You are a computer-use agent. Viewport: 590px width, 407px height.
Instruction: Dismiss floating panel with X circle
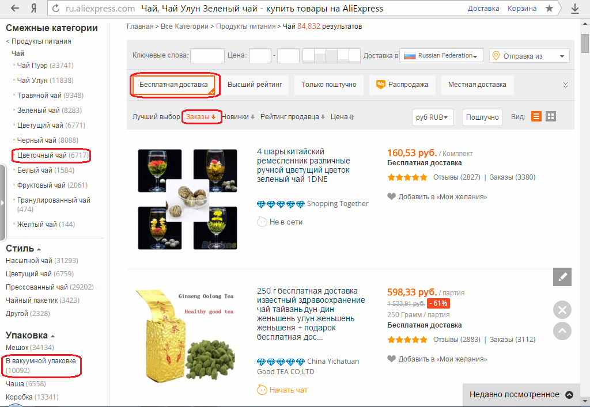pyautogui.click(x=562, y=310)
